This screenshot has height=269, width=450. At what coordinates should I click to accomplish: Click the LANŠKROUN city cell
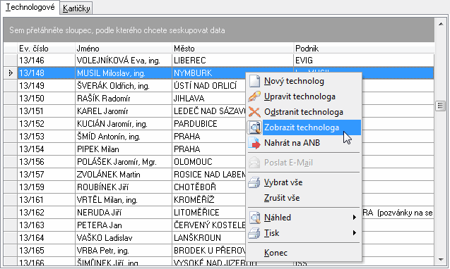[209, 238]
